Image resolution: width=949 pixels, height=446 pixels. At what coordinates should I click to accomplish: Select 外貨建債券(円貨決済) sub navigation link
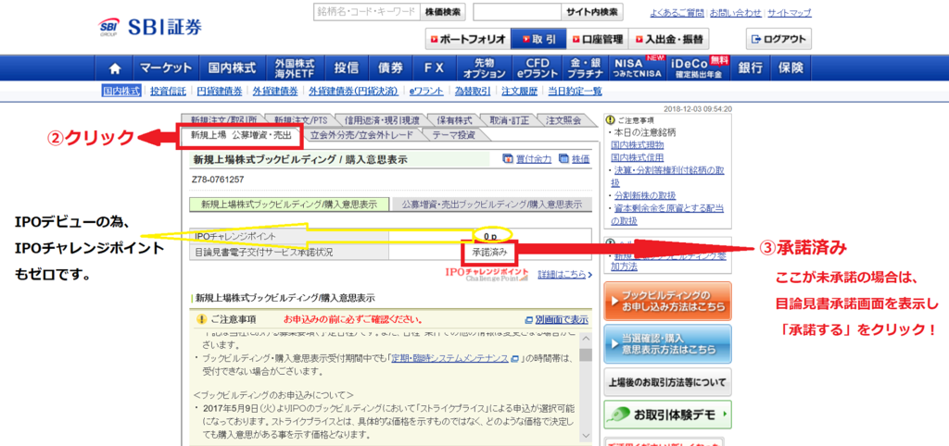point(353,92)
